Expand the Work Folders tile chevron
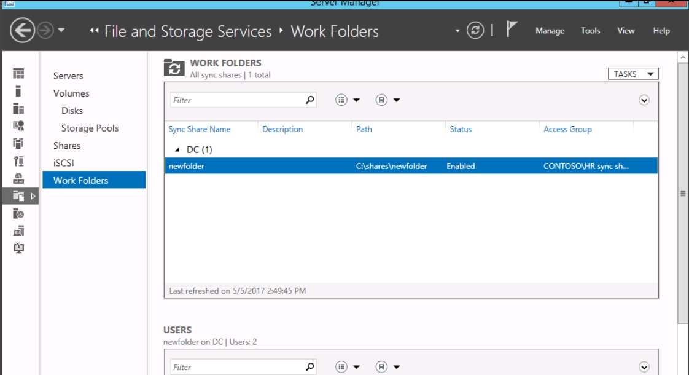 644,100
